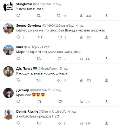
Task: Share Dennis Ritchie's tweet
Action: pos(106,123)
